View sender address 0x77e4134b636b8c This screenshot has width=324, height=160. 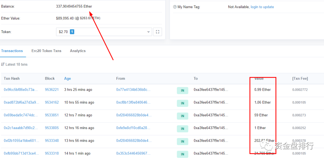(x=133, y=90)
